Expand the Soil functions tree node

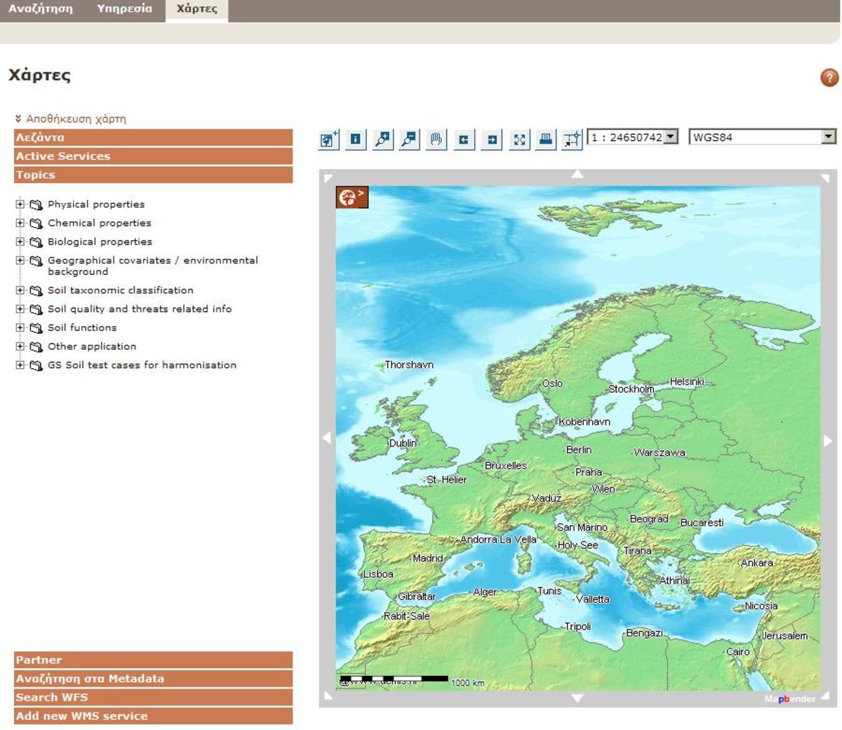click(x=20, y=327)
